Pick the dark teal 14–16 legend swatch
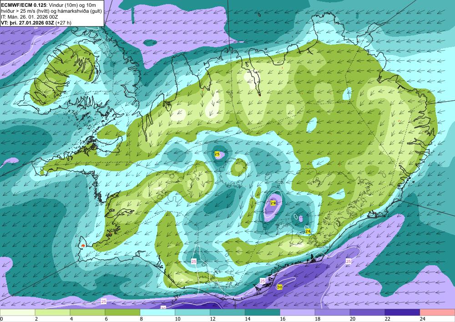The width and height of the screenshot is (455, 322). [263, 312]
